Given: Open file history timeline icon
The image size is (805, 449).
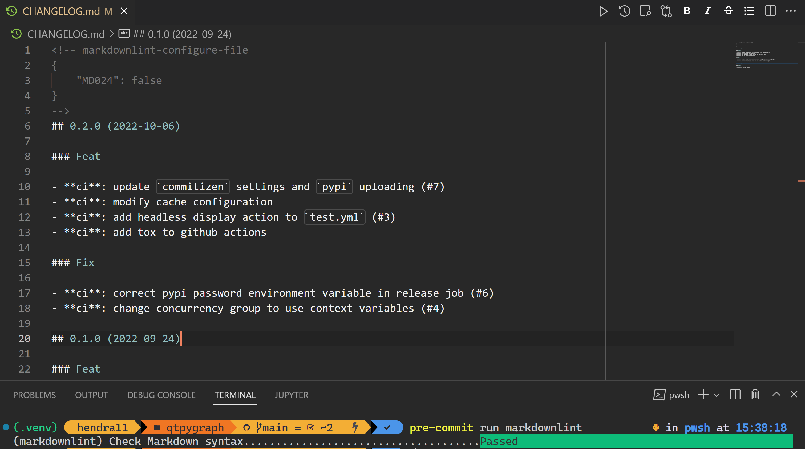Looking at the screenshot, I should 624,11.
